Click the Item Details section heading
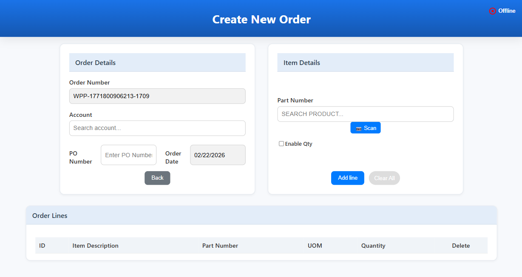 (x=302, y=62)
